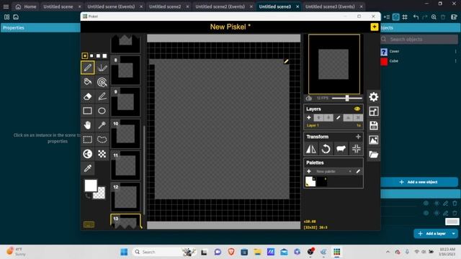Viewport: 461px width, 259px height.
Task: Click the Rotate counter-clockwise transform icon
Action: point(326,149)
